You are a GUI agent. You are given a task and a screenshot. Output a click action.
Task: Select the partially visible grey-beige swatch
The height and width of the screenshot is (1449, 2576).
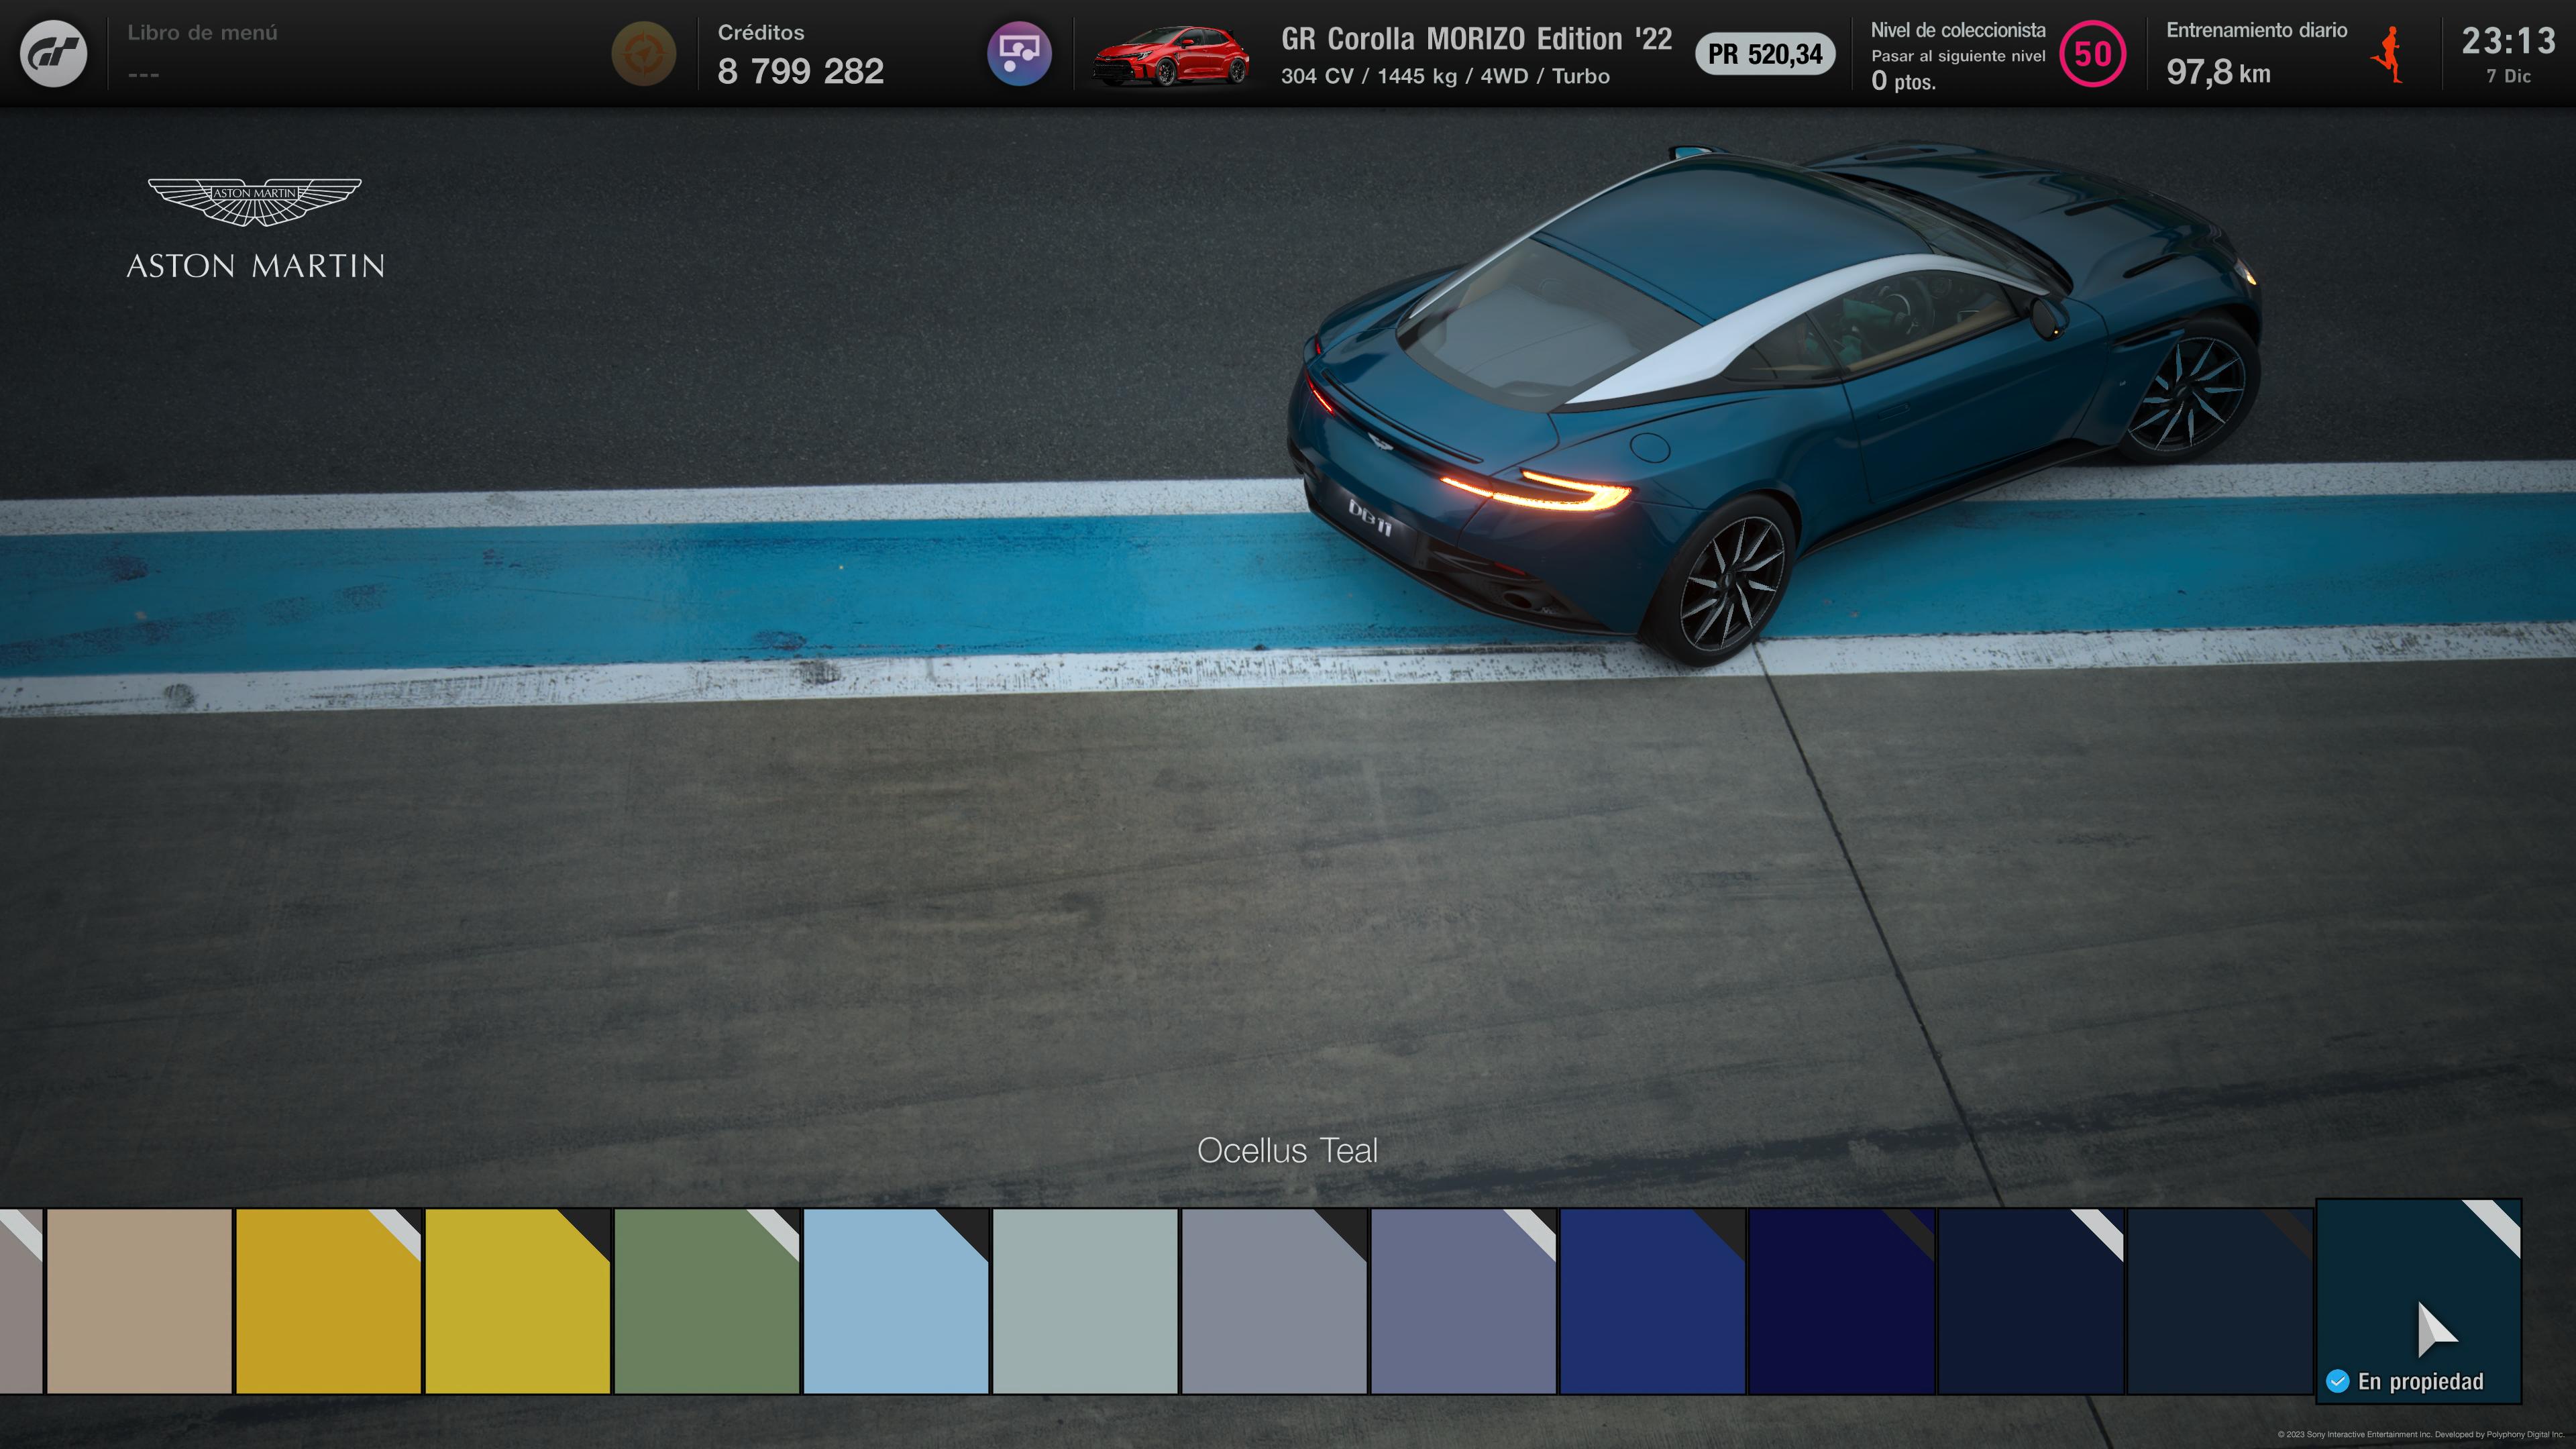(x=21, y=1301)
